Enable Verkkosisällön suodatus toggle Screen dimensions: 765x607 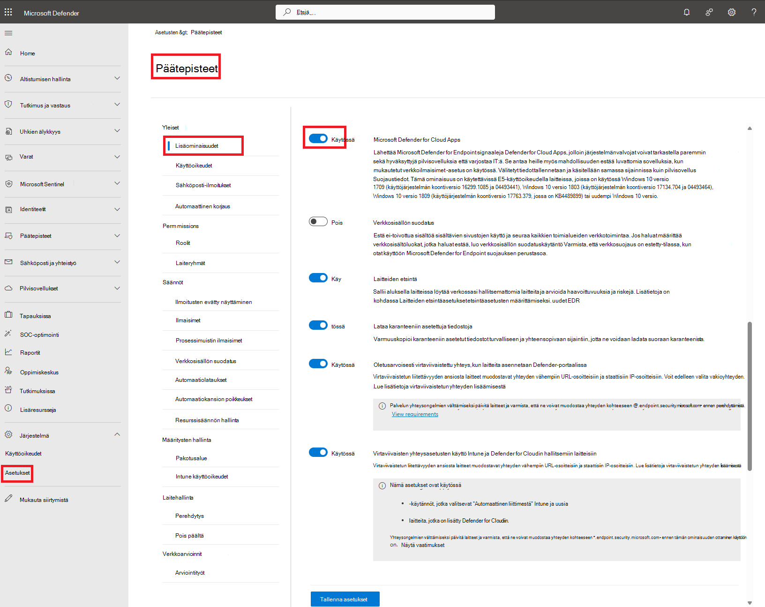[x=318, y=221]
